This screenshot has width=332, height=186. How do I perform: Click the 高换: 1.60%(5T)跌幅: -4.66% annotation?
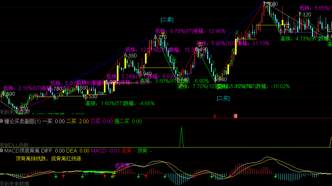pyautogui.click(x=120, y=104)
